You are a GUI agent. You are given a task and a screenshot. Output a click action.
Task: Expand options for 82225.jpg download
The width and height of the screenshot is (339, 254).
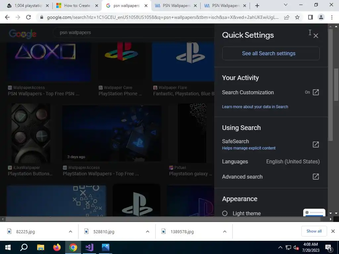71,232
